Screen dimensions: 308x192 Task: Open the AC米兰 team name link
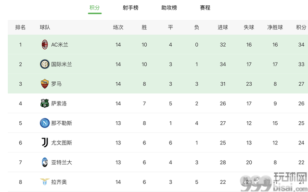pos(60,45)
